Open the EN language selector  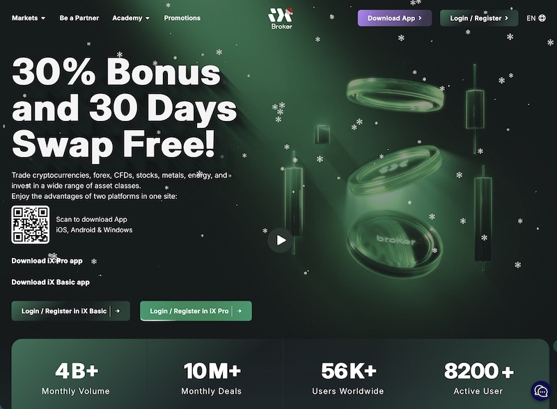pyautogui.click(x=536, y=18)
